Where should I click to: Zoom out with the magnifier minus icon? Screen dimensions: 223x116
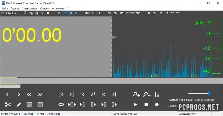pyautogui.click(x=147, y=94)
